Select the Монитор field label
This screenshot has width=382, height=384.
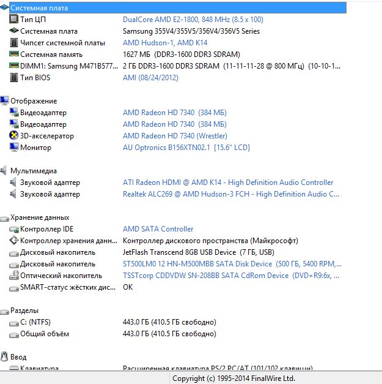tap(35, 148)
